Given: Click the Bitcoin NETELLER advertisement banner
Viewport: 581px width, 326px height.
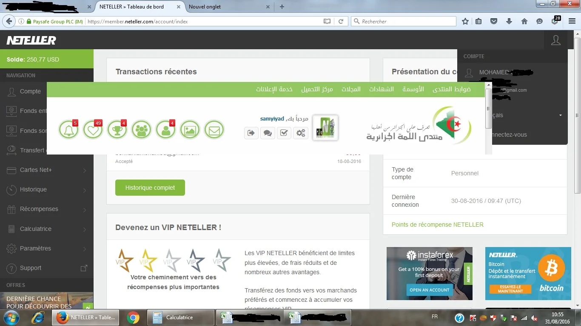Looking at the screenshot, I should coord(528,274).
